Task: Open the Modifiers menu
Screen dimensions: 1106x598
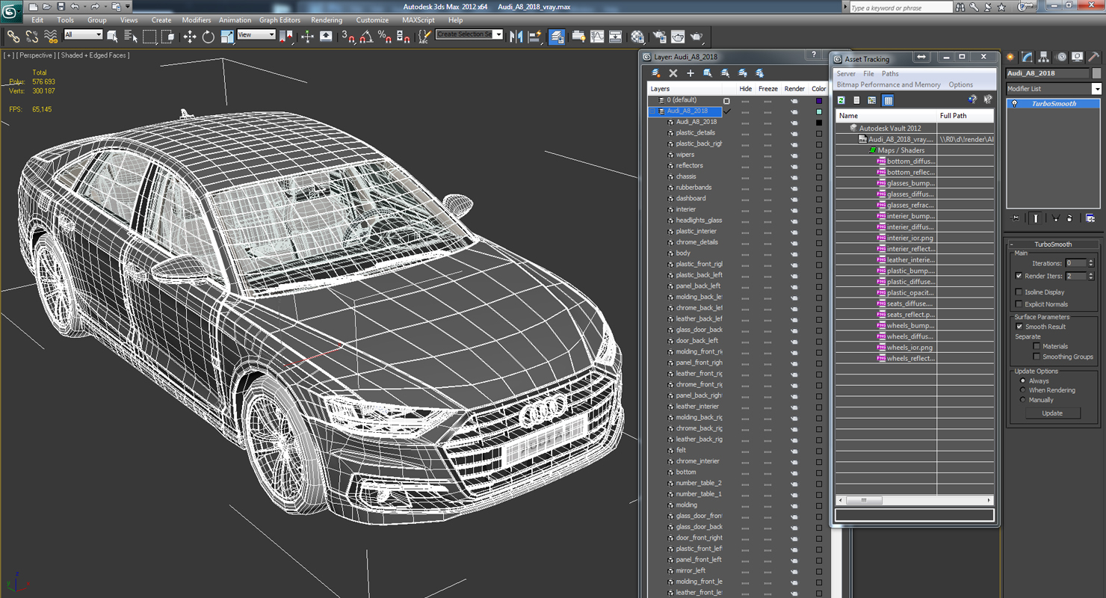Action: click(197, 20)
